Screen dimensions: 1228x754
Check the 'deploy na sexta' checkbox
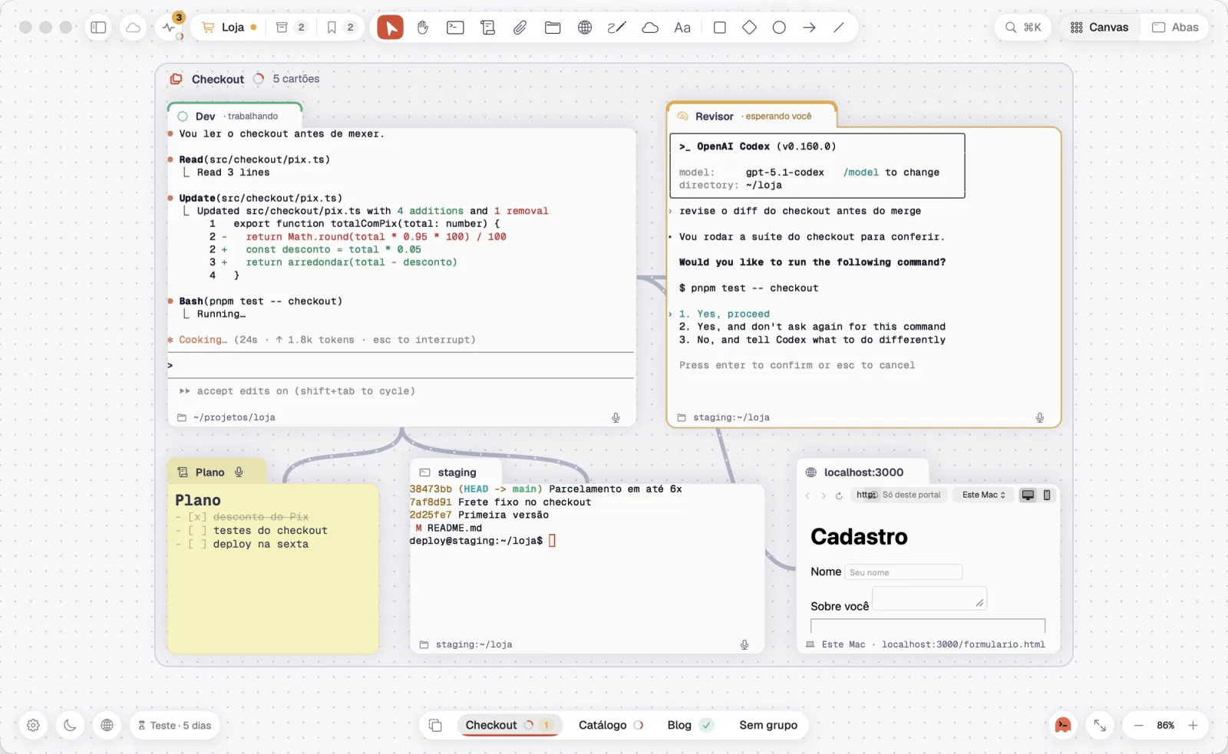coord(197,544)
